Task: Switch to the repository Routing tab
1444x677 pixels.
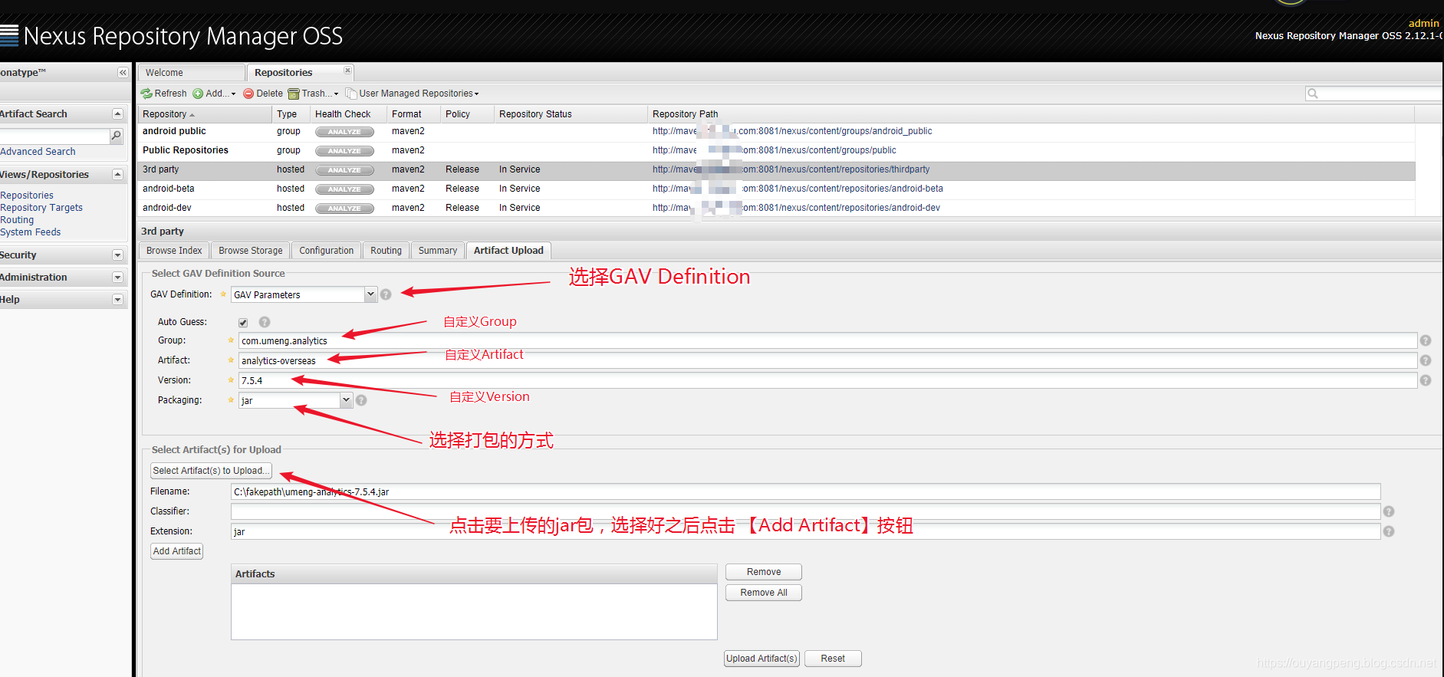Action: [386, 251]
